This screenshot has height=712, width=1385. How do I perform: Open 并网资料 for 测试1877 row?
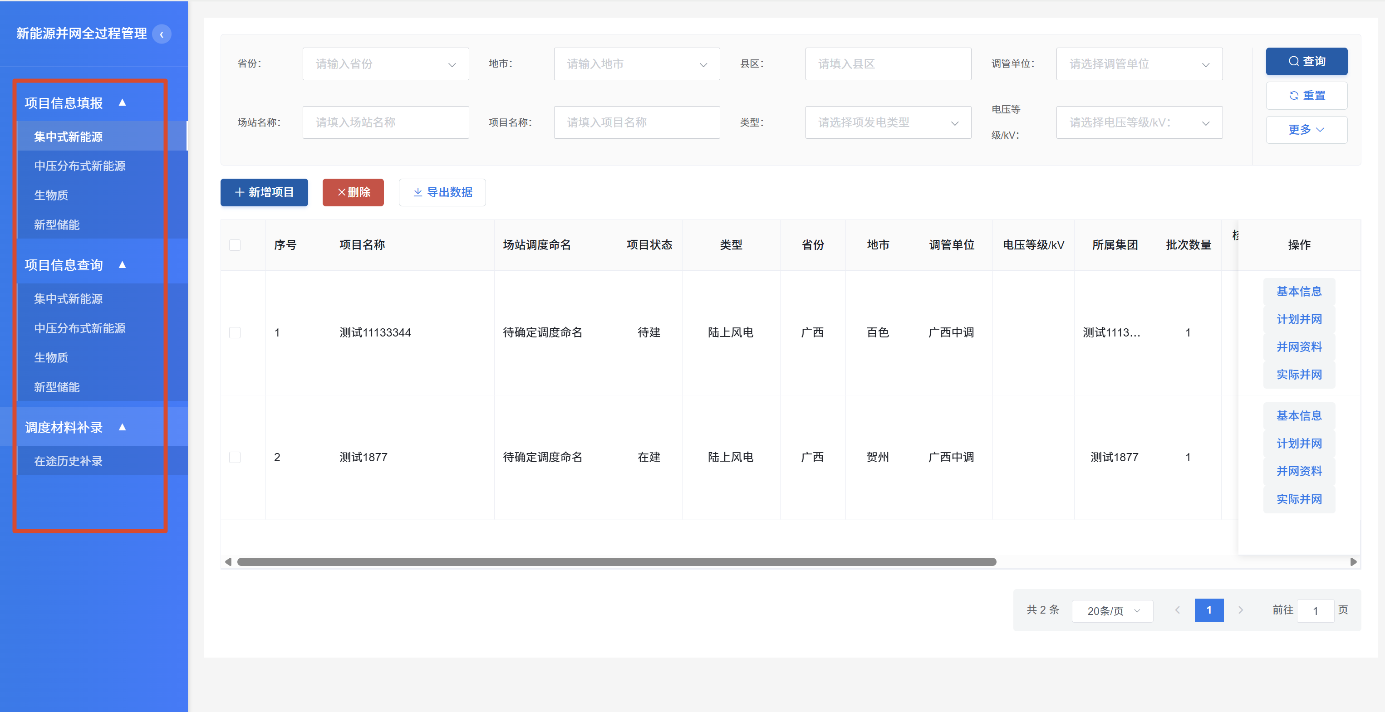[x=1299, y=471]
